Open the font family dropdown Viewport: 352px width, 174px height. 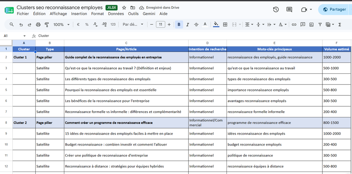[133, 24]
